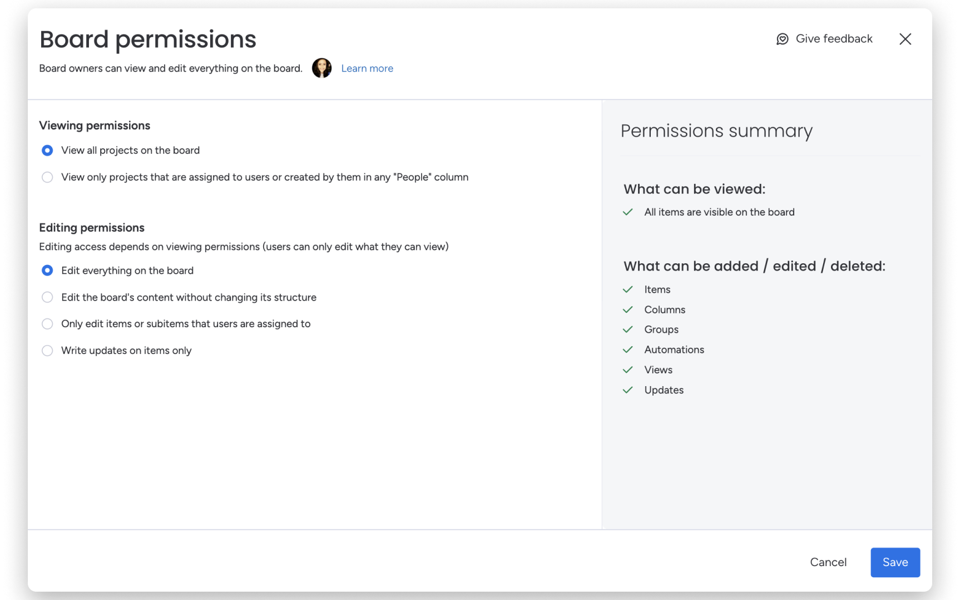This screenshot has width=960, height=600.
Task: Click the green checkmark beside Items
Action: tap(629, 289)
